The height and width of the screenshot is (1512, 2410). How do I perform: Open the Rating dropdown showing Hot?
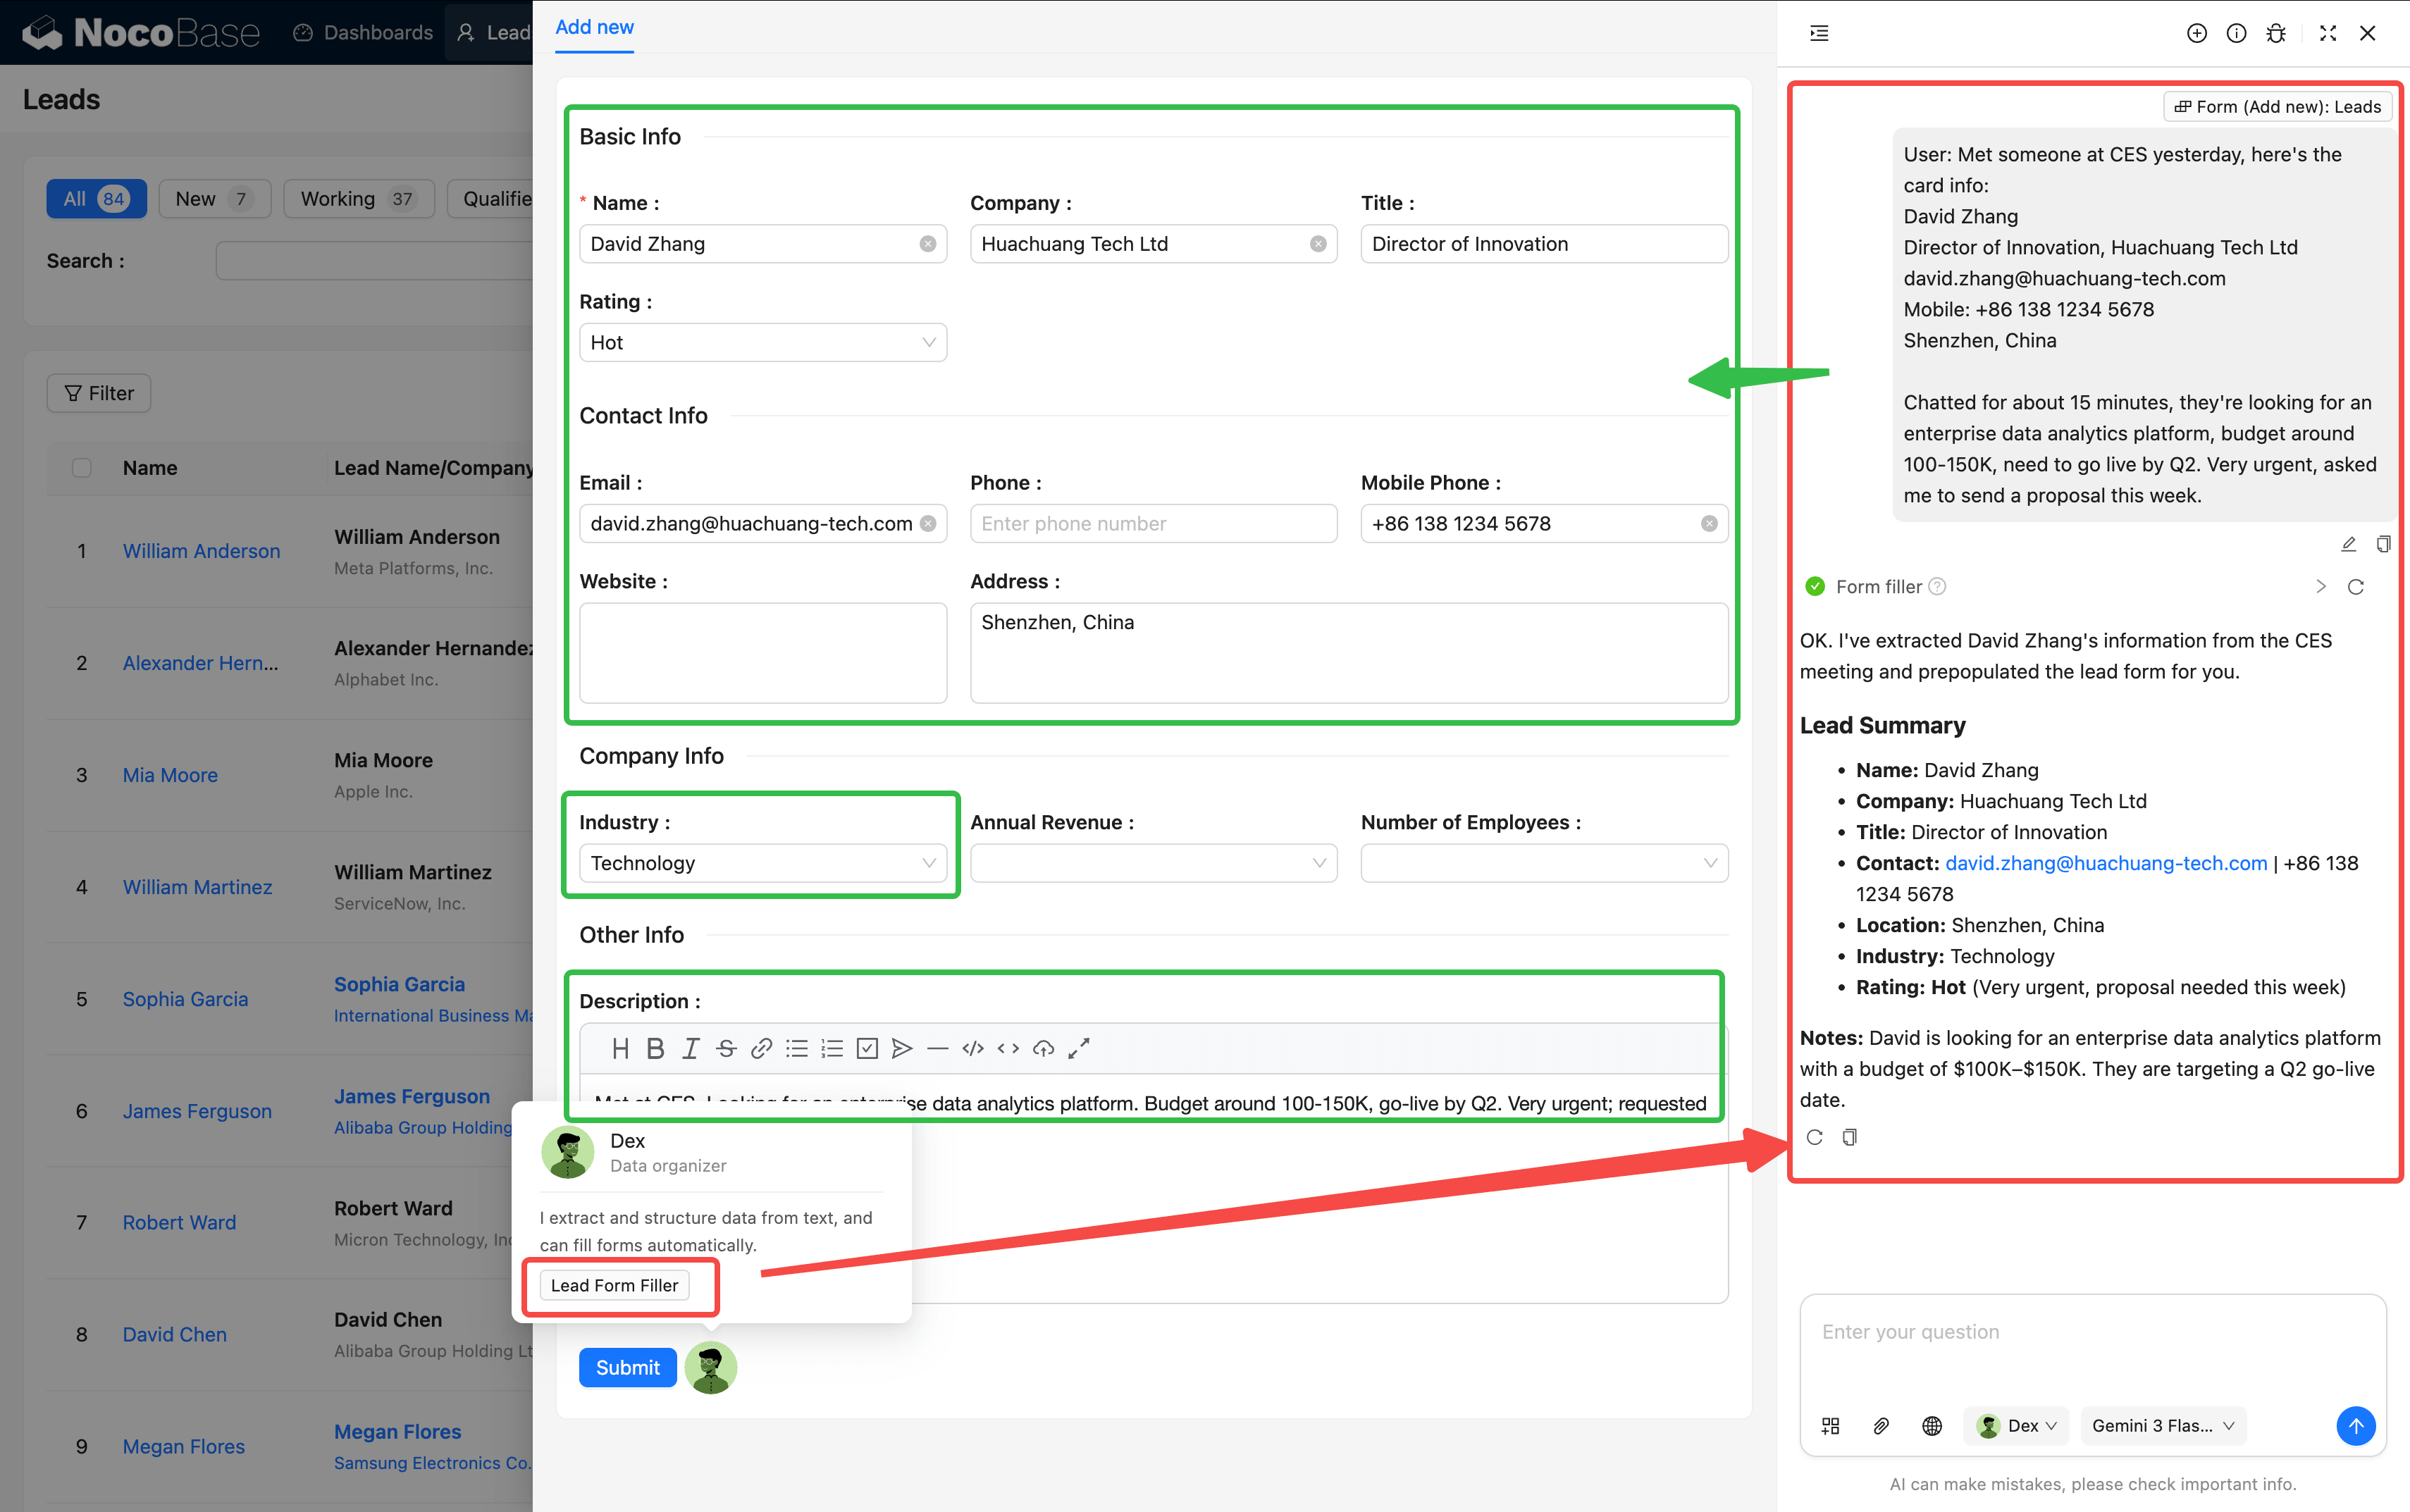(x=762, y=343)
